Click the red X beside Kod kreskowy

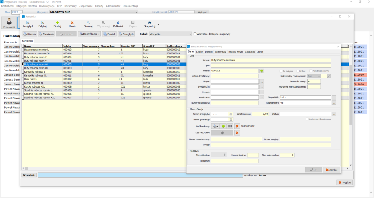[237, 126]
